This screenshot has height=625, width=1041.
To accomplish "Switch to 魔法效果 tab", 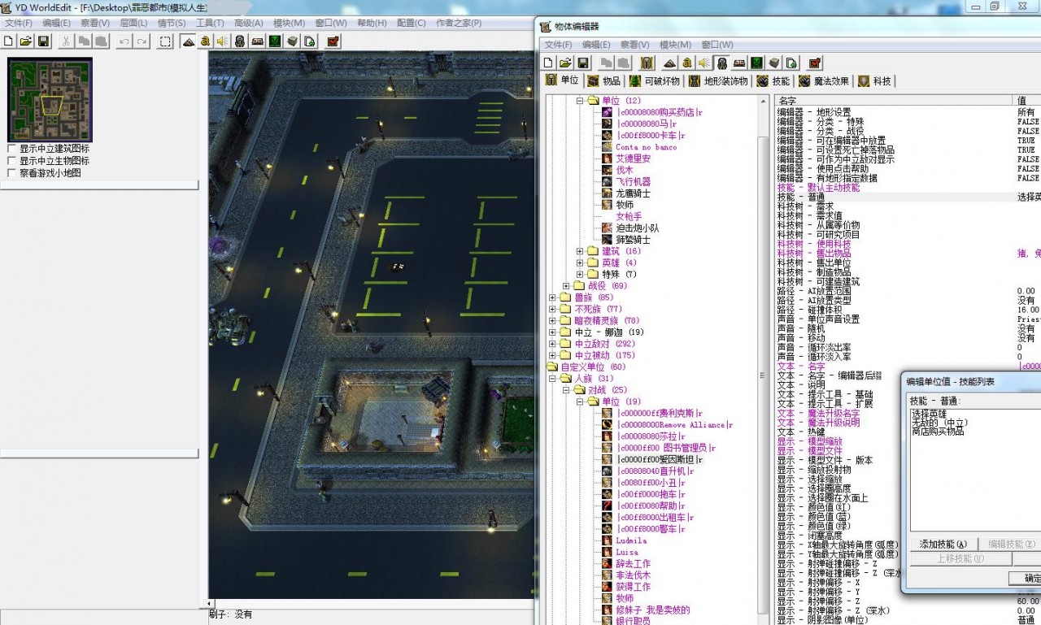I will [x=824, y=80].
